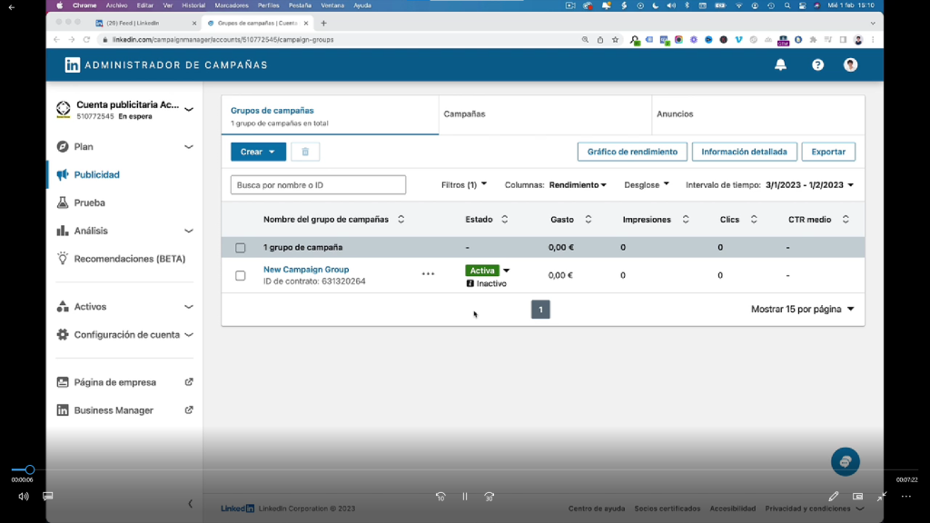
Task: Focus the Busca por nombre o ID field
Action: 319,185
